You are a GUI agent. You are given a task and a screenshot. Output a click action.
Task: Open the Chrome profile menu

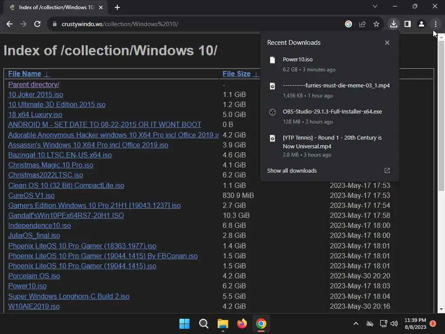coord(422,24)
